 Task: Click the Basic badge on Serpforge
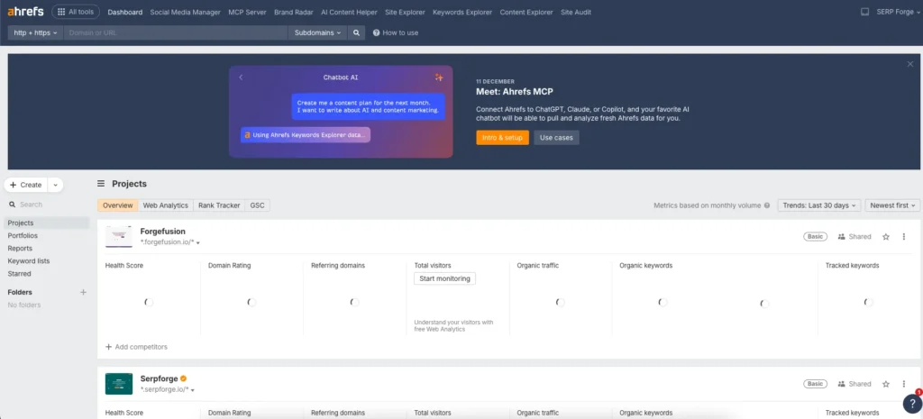(815, 384)
